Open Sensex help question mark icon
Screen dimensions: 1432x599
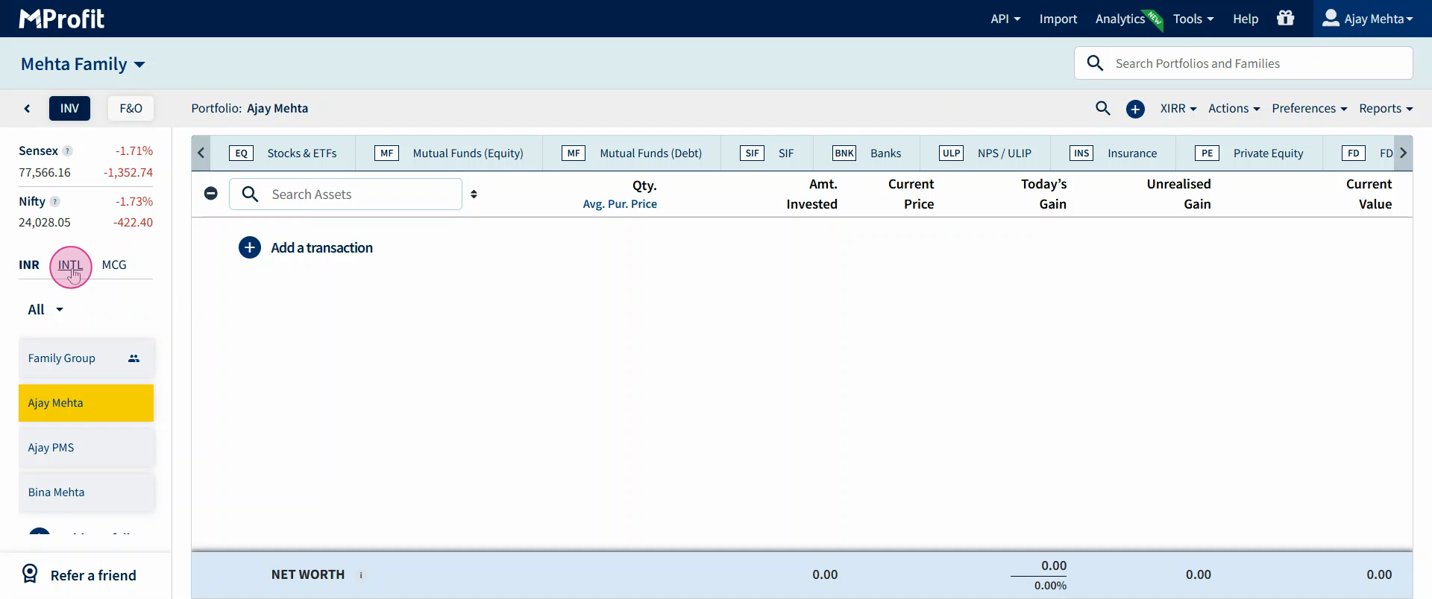(68, 151)
